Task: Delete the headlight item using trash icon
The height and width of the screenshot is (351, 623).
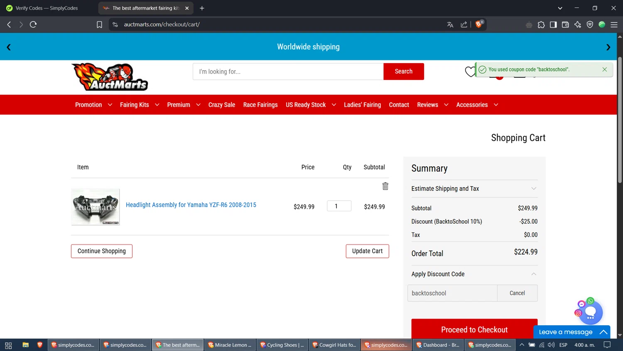Action: click(385, 186)
